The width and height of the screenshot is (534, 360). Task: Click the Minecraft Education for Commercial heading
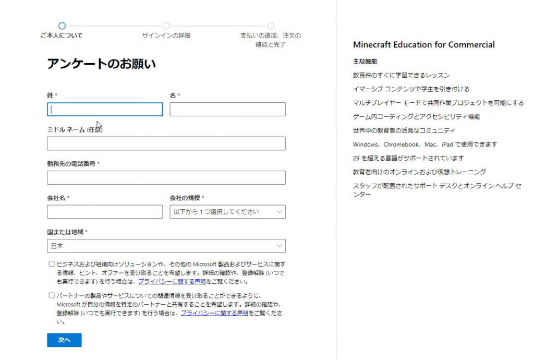point(423,45)
